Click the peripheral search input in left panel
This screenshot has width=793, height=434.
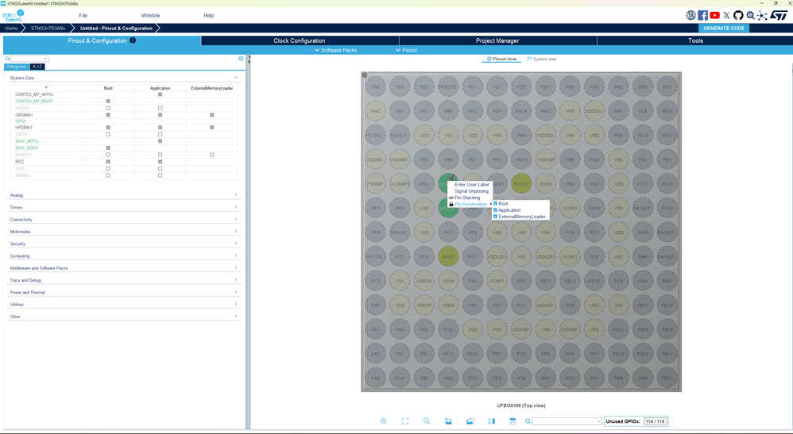point(29,59)
